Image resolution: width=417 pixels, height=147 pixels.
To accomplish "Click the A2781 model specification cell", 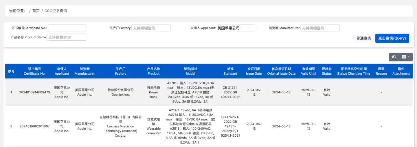I will [x=190, y=92].
